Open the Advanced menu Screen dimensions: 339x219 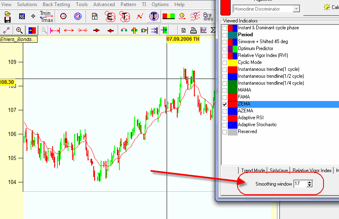104,4
